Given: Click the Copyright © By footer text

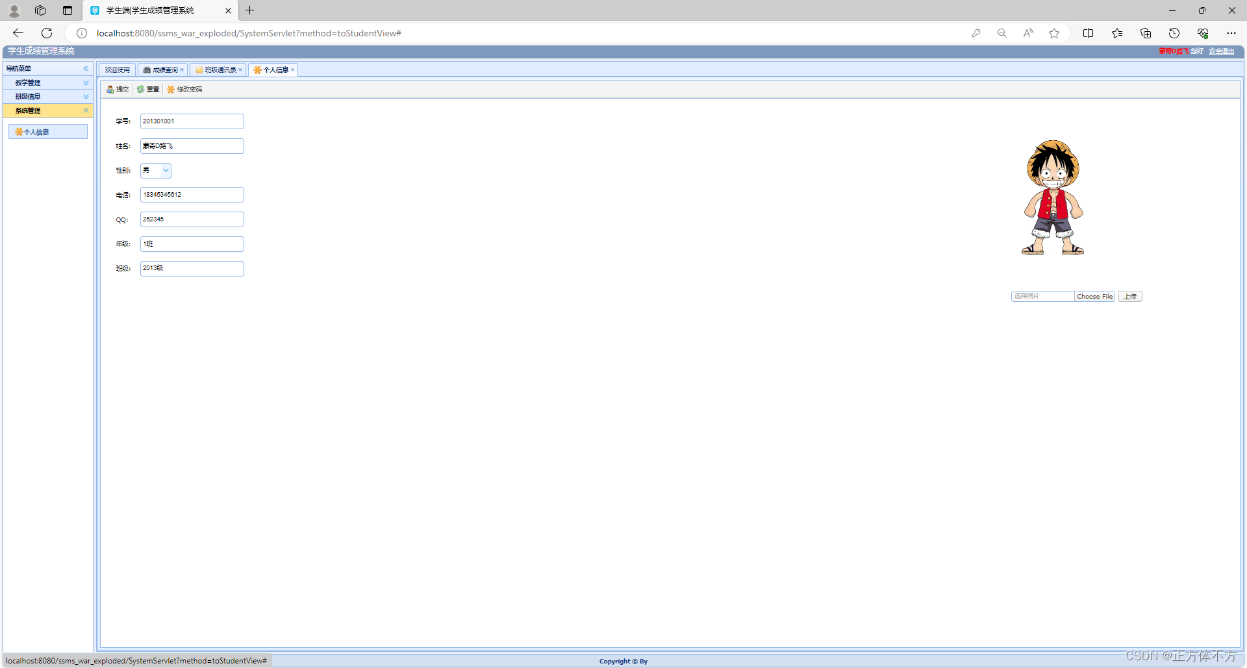Looking at the screenshot, I should tap(623, 662).
